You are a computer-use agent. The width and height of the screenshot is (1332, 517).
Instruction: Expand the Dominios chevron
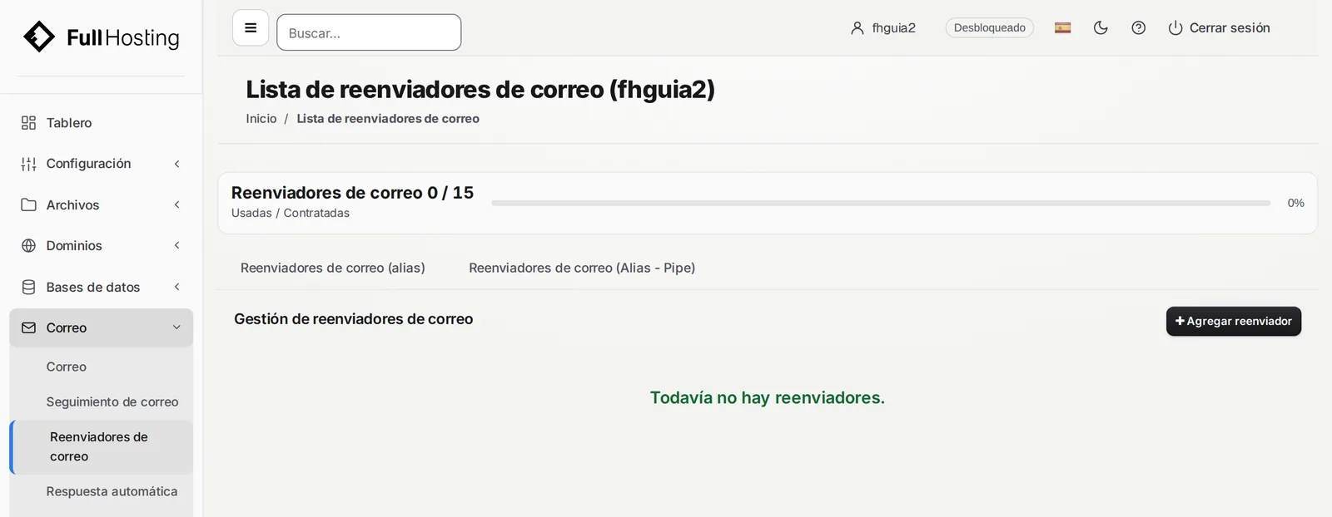pyautogui.click(x=176, y=245)
